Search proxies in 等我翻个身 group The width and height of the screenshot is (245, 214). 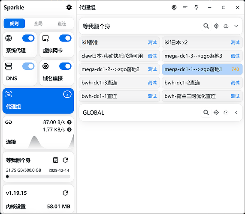point(206,26)
